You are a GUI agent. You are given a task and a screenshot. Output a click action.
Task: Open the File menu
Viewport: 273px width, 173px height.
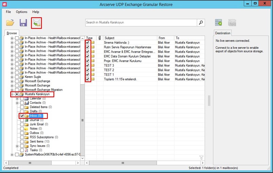click(x=8, y=12)
